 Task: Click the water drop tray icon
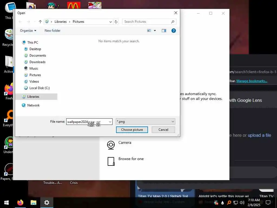coord(222,203)
